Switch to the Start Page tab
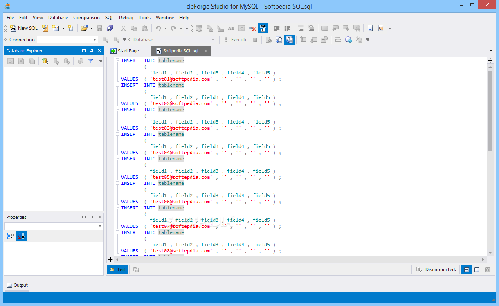 [x=125, y=51]
